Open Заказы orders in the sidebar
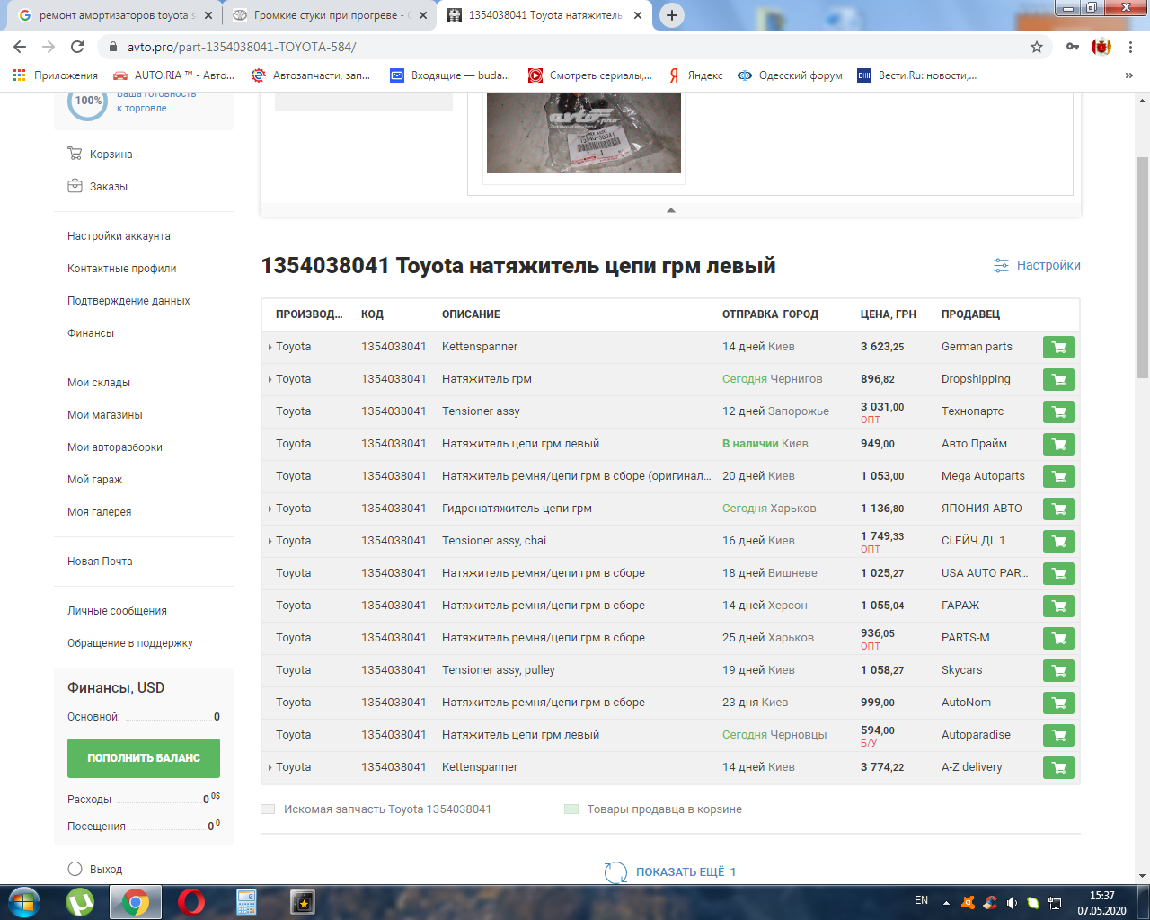 [108, 187]
